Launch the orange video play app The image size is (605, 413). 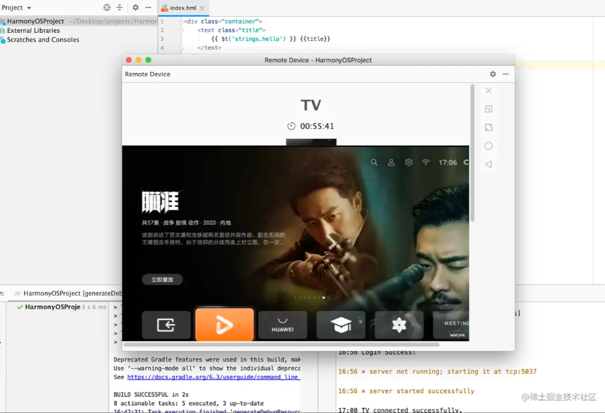point(224,324)
